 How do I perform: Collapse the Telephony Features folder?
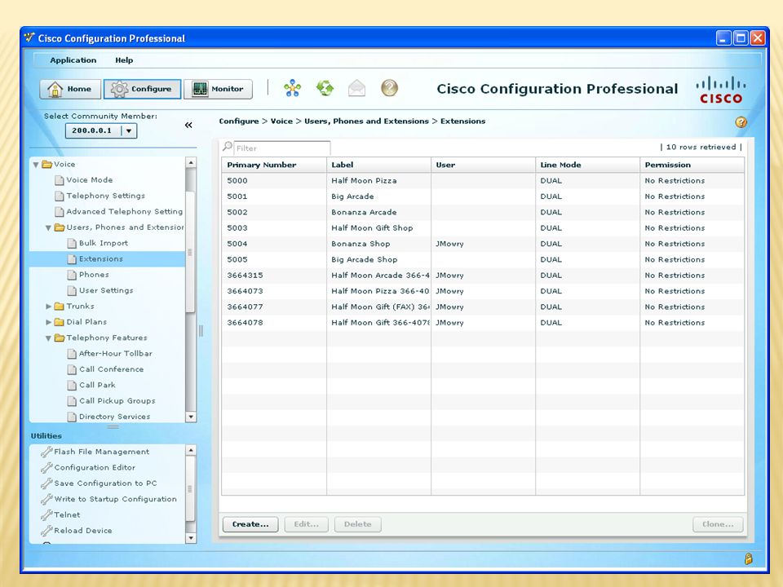pos(48,338)
